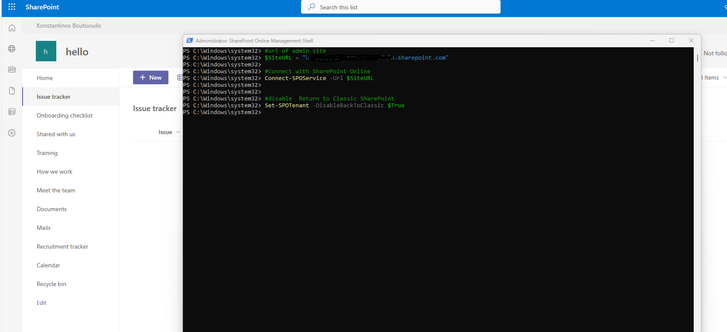Image resolution: width=727 pixels, height=332 pixels.
Task: Click the SharePoint home icon in left rail
Action: coord(12,28)
